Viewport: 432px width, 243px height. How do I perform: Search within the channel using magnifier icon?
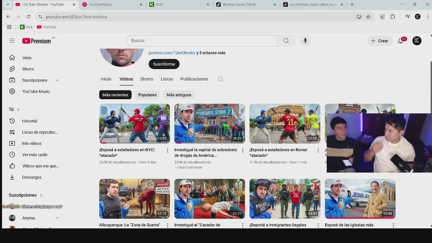tap(221, 79)
